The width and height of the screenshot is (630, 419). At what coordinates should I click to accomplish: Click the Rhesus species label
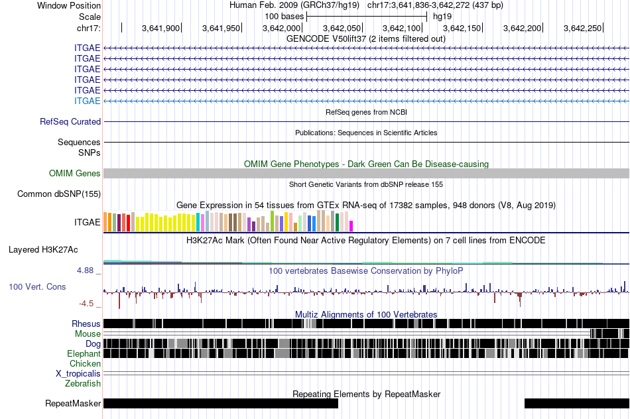(86, 324)
